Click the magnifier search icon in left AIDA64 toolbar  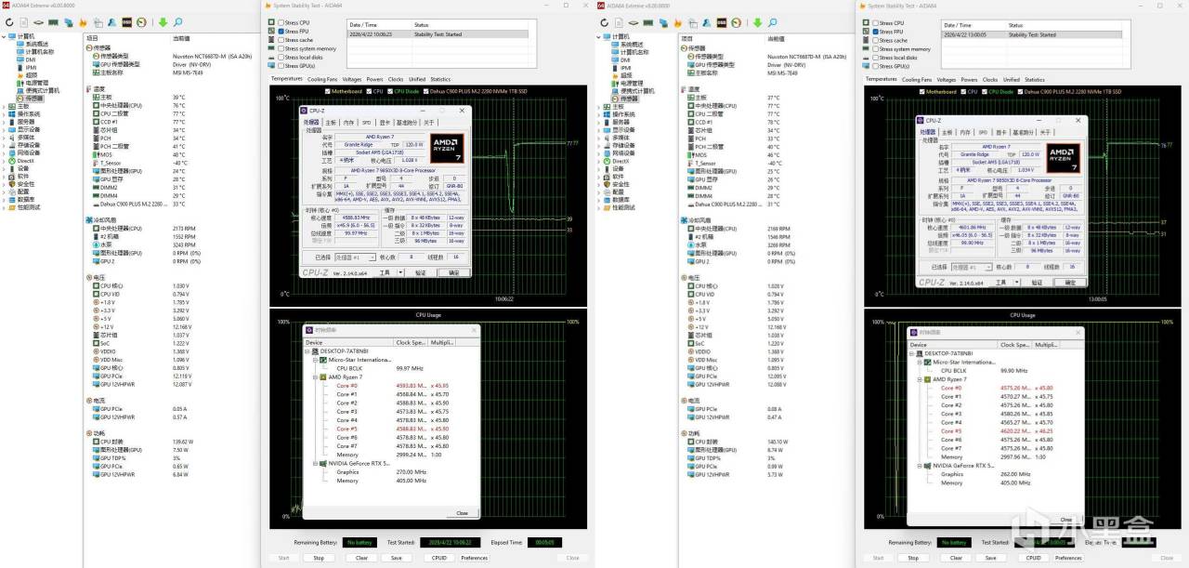[x=176, y=22]
